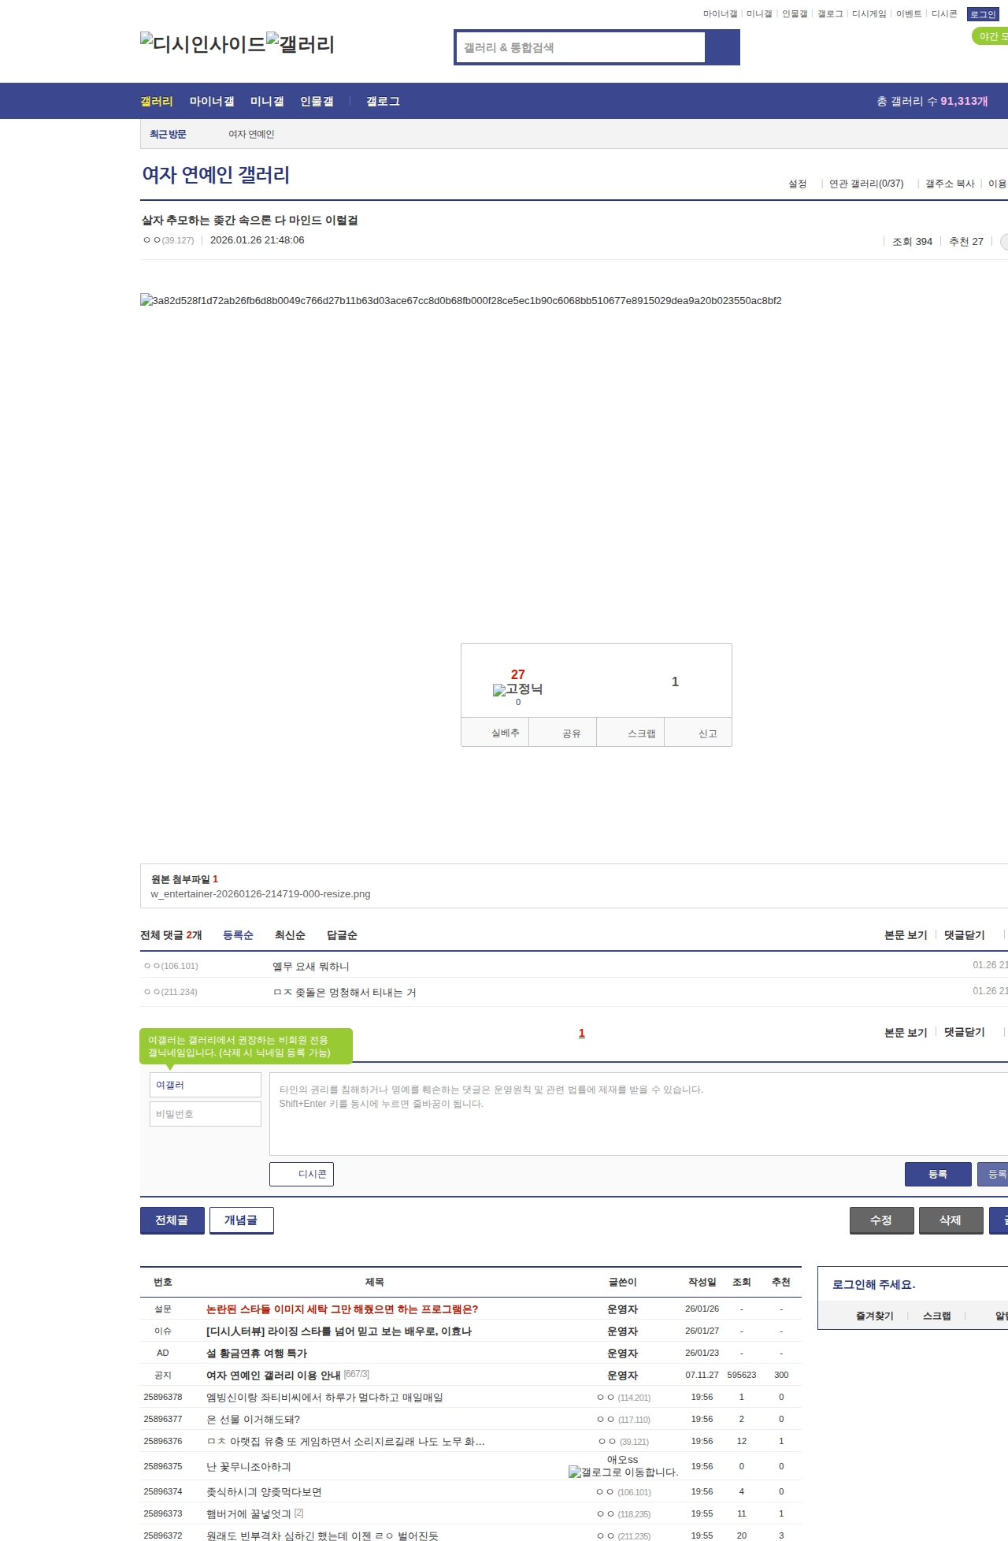This screenshot has height=1541, width=1008.
Task: Click the 고정닉 image in the recommend box
Action: click(517, 689)
